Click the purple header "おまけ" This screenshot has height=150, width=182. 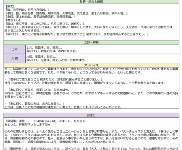pyautogui.click(x=91, y=115)
